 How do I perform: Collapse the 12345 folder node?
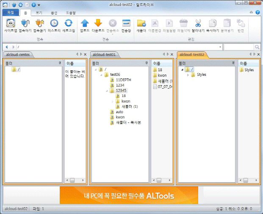coord(107,91)
